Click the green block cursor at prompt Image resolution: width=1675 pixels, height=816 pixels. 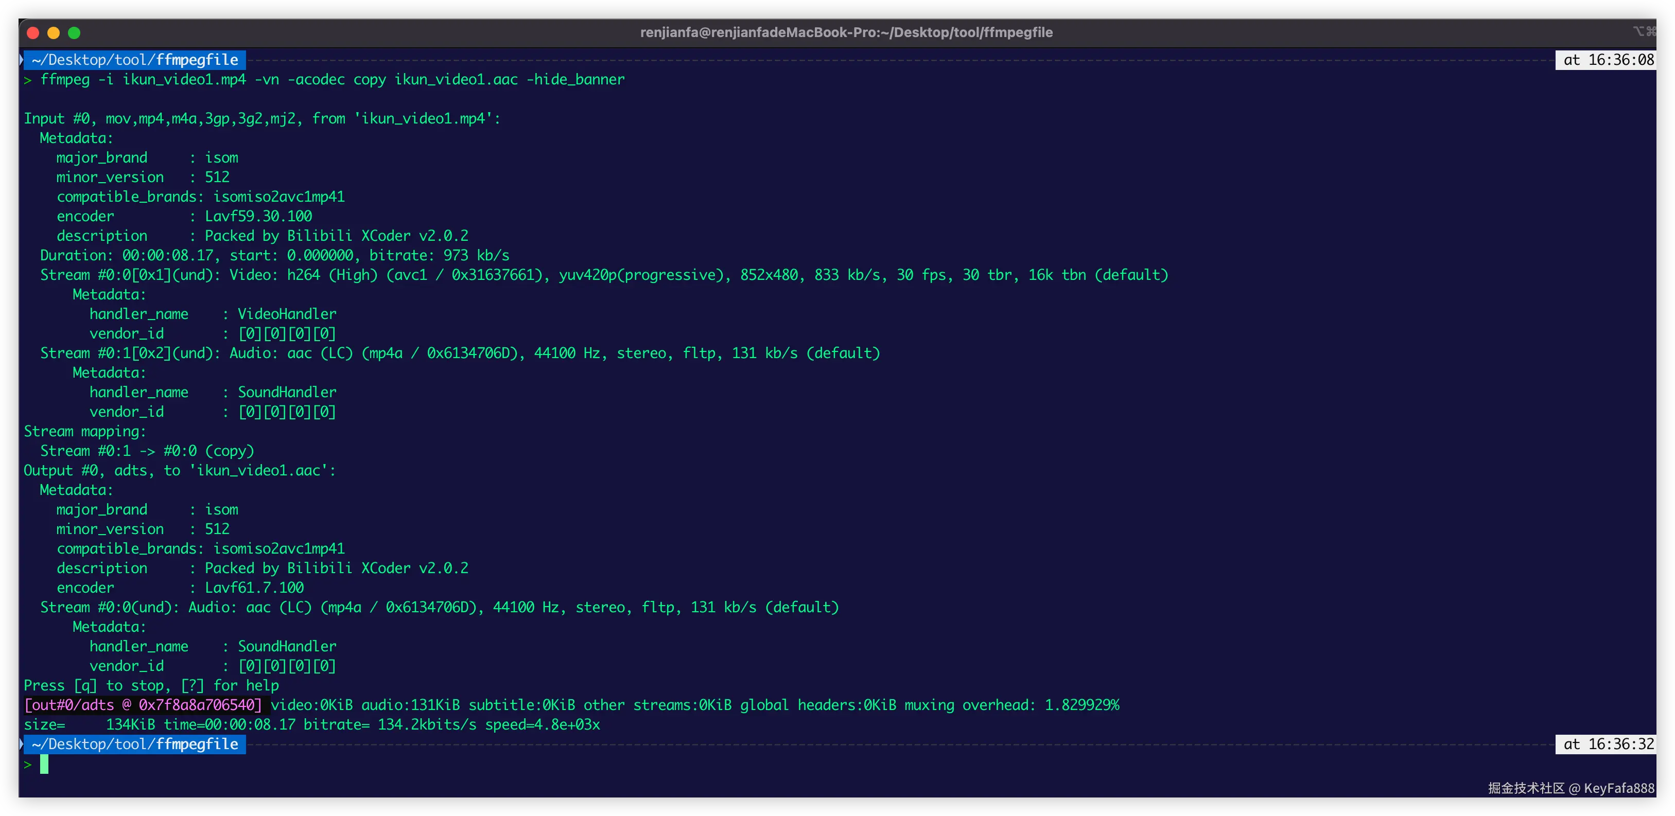click(x=44, y=764)
